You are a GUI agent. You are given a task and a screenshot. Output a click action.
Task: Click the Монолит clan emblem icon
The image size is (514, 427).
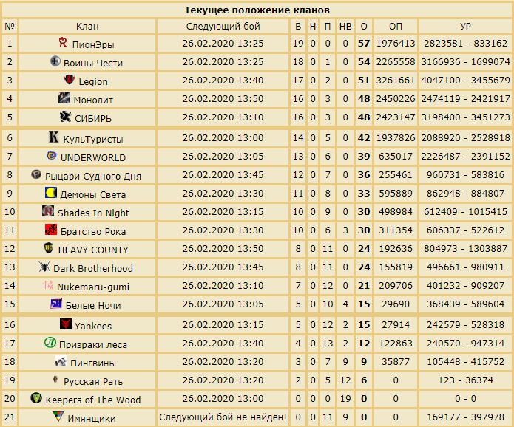64,98
